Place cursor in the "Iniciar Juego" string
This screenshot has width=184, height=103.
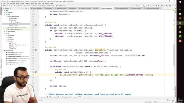click(109, 75)
